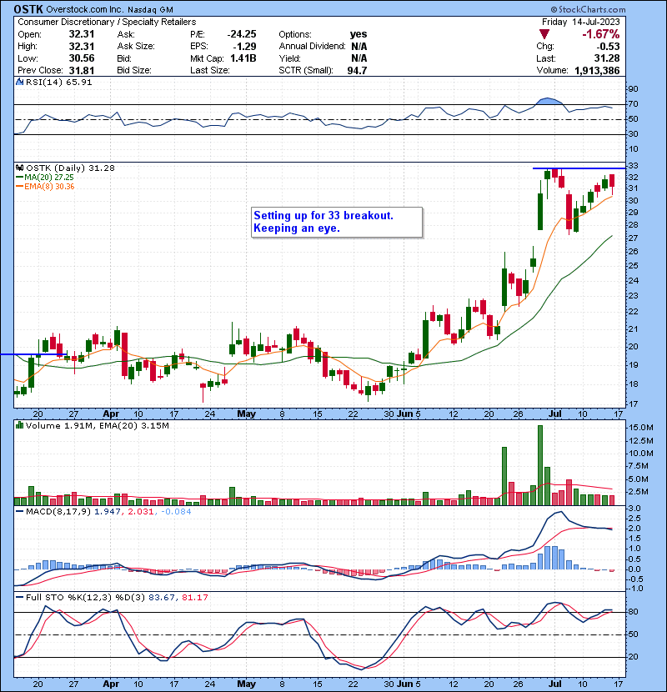The width and height of the screenshot is (667, 692).
Task: Click the percent change -1.67%
Action: point(601,34)
